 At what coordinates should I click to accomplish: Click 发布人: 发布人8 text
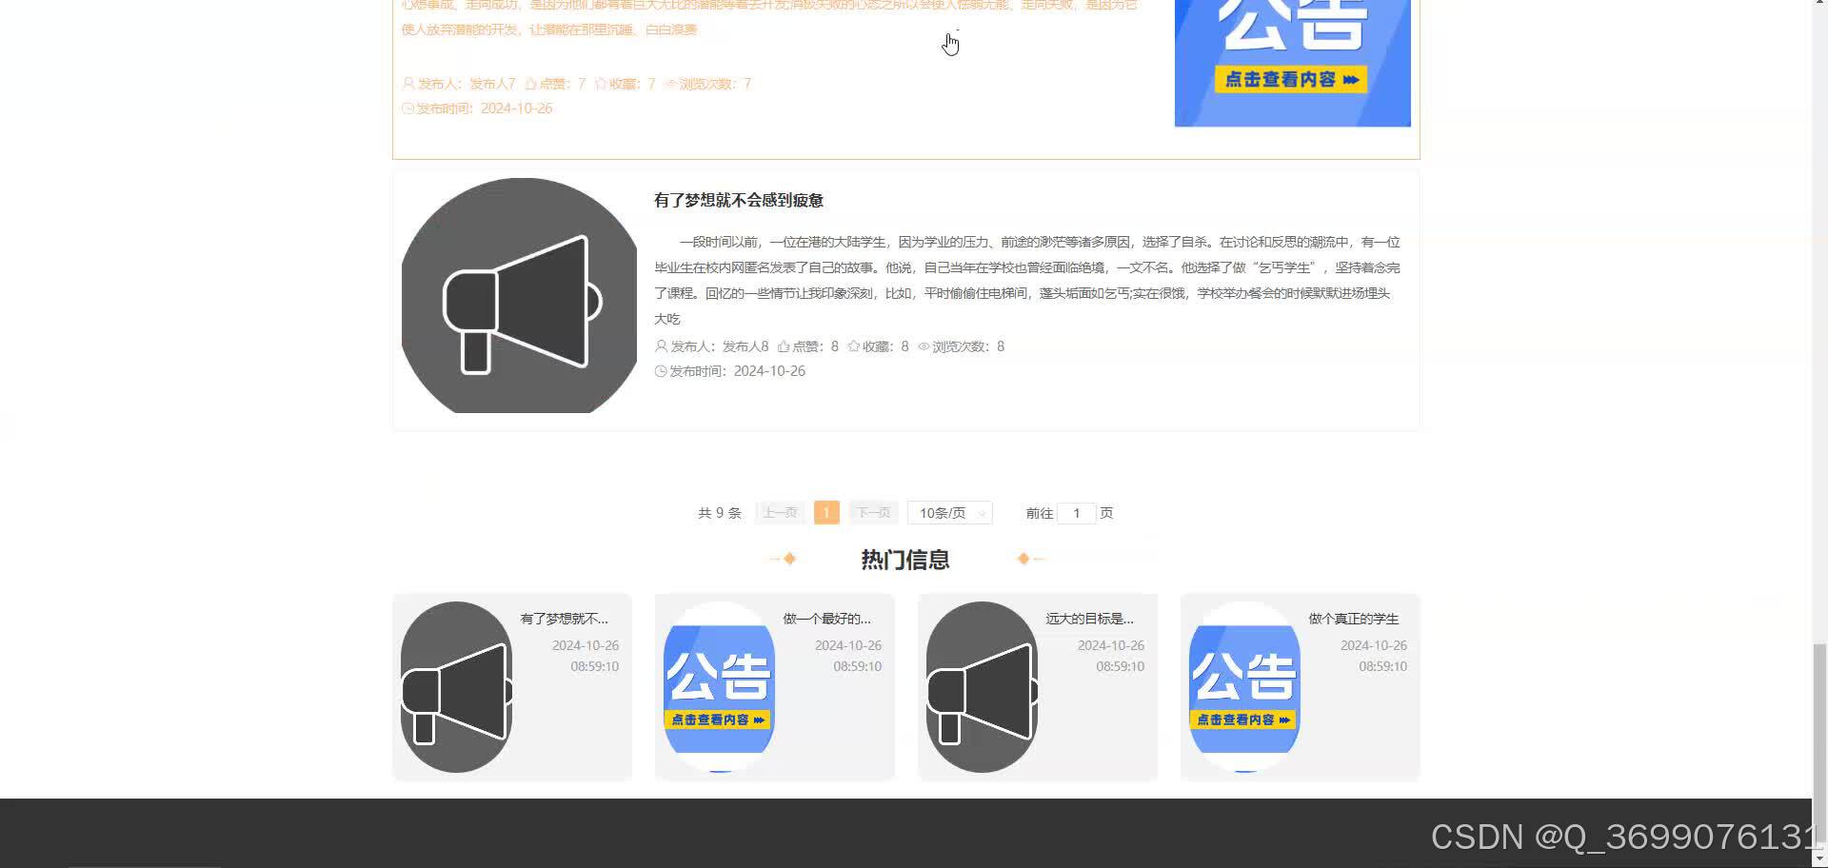click(x=719, y=346)
